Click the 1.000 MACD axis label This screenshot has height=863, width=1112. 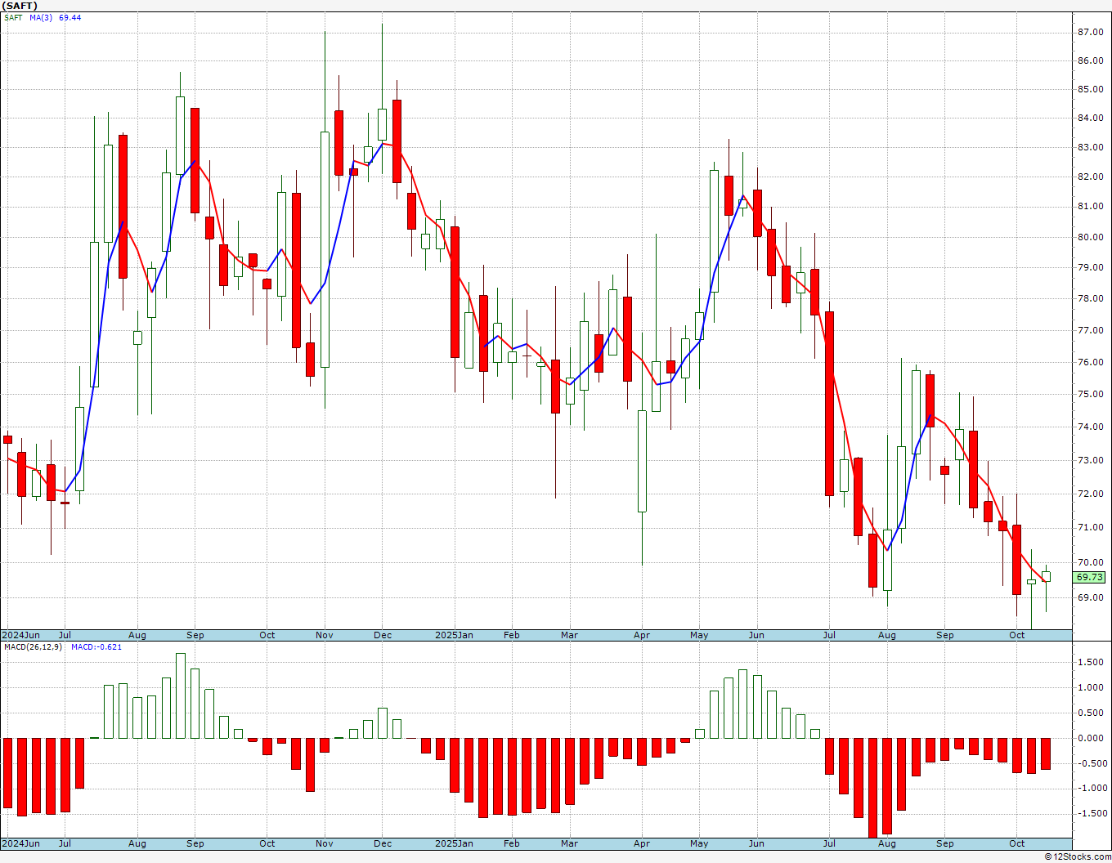pyautogui.click(x=1090, y=687)
